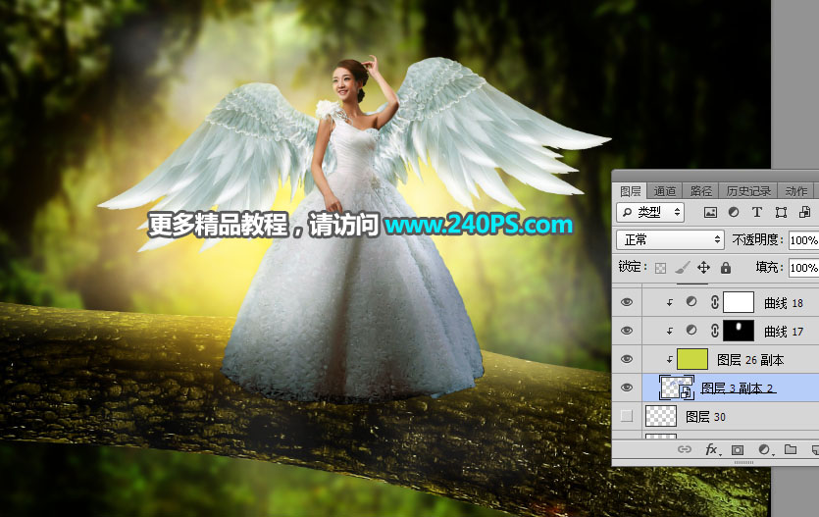Lock all padlock icon

click(x=726, y=268)
